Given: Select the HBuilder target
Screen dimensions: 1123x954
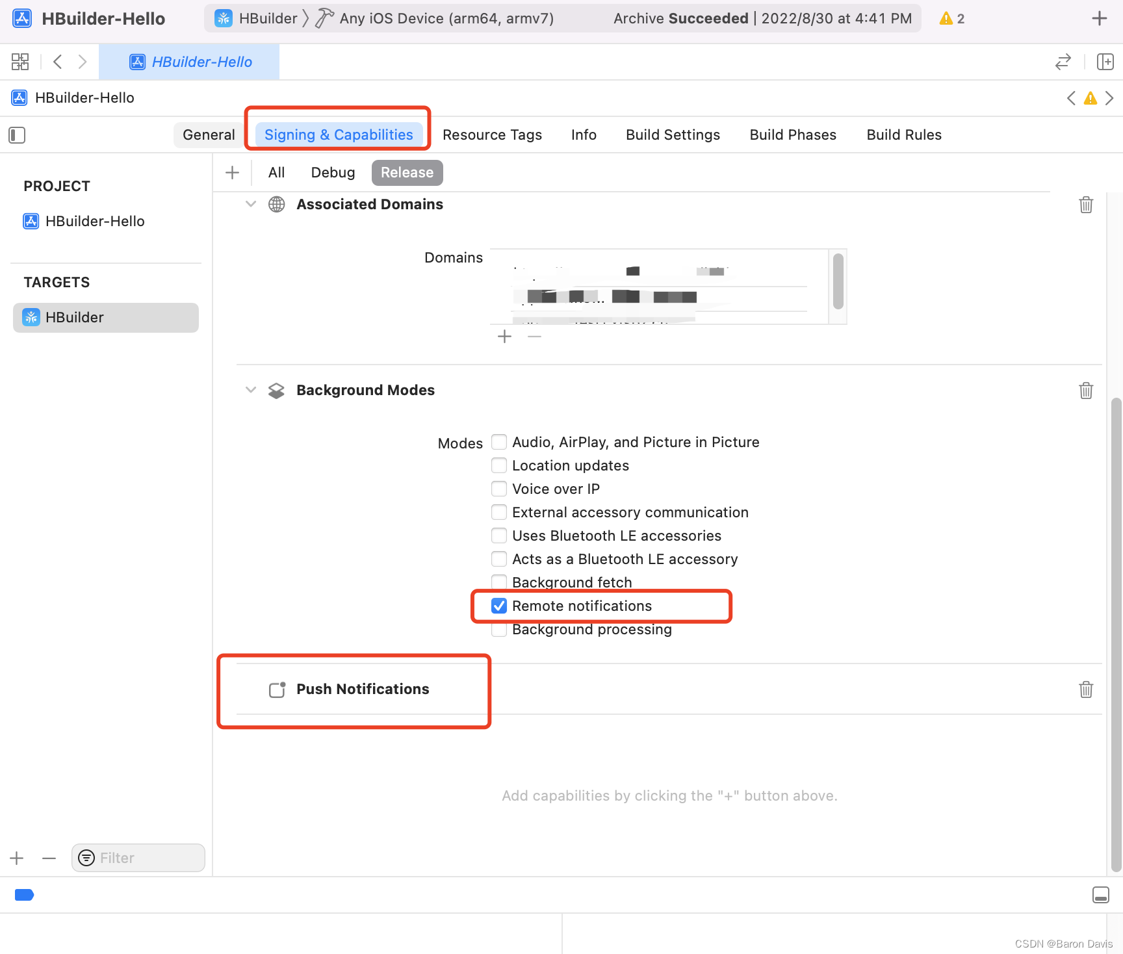Looking at the screenshot, I should 106,318.
